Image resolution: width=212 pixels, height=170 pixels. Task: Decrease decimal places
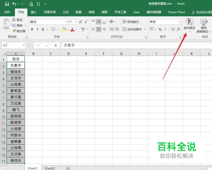pos(178,29)
